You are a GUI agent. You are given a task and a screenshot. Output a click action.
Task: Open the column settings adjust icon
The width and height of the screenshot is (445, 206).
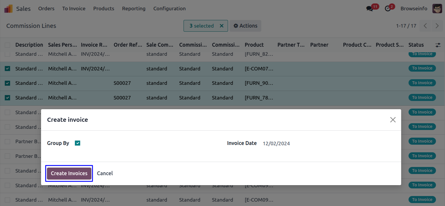[x=438, y=45]
